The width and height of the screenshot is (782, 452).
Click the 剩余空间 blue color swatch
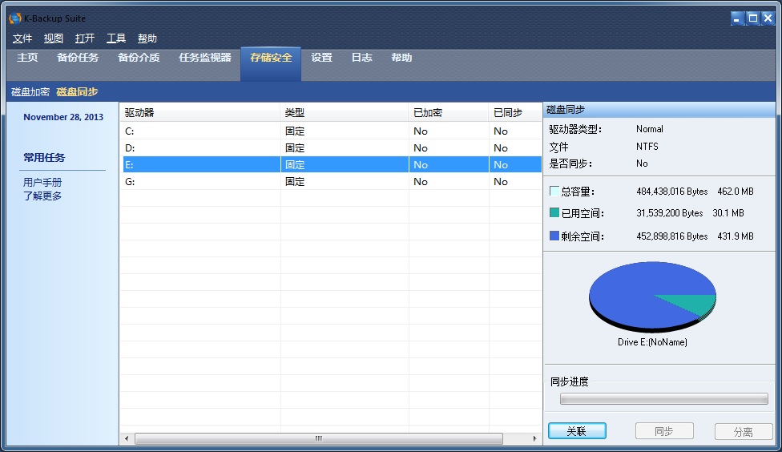(554, 236)
